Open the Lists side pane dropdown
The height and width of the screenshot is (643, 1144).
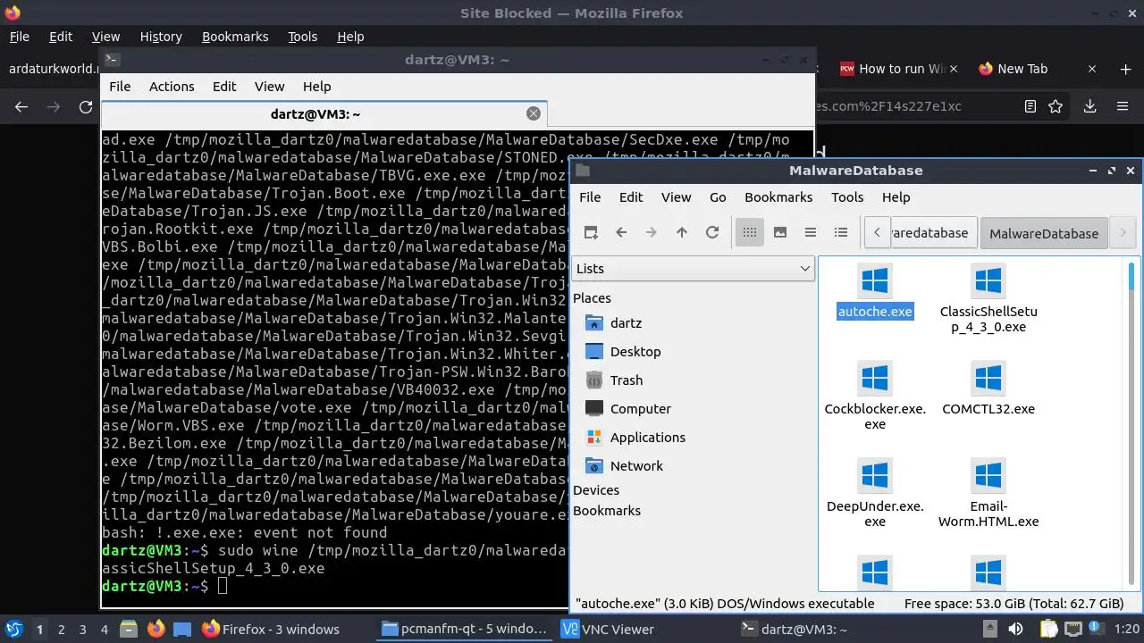[x=693, y=268]
